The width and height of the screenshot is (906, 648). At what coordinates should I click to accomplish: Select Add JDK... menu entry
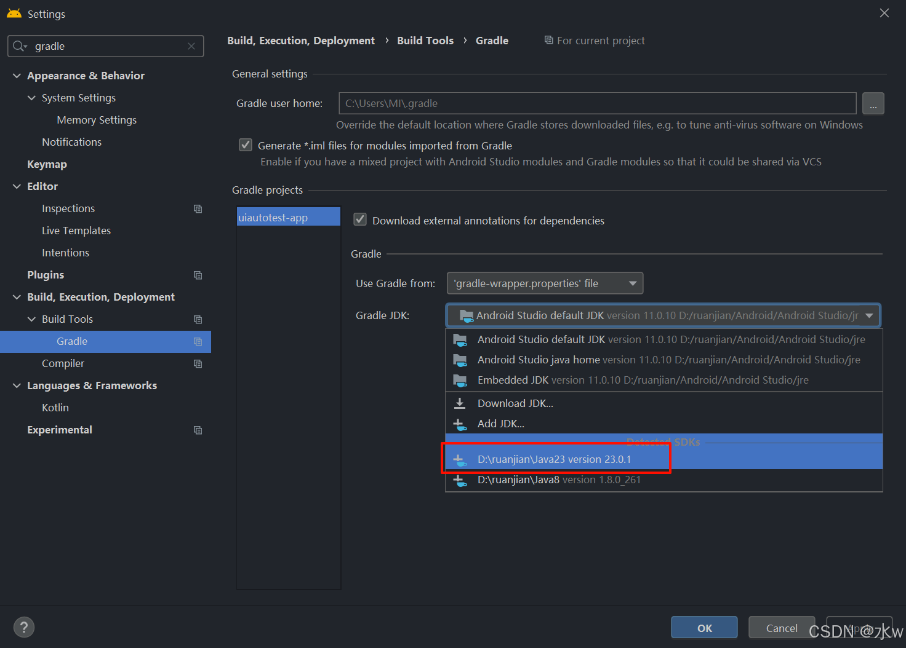663,424
